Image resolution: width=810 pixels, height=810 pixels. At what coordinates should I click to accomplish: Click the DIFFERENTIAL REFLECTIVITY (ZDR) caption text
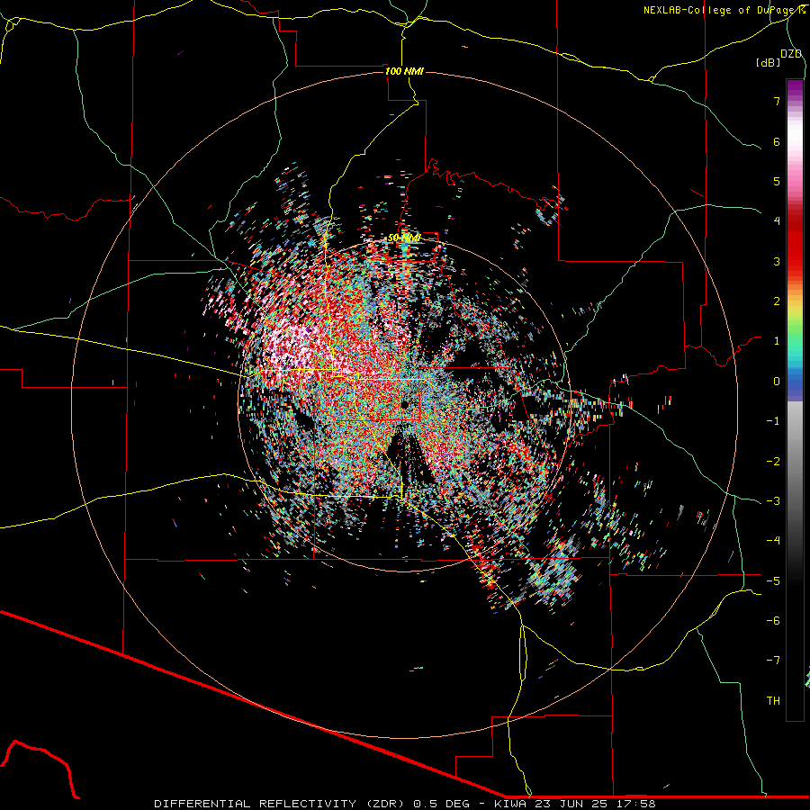click(282, 804)
